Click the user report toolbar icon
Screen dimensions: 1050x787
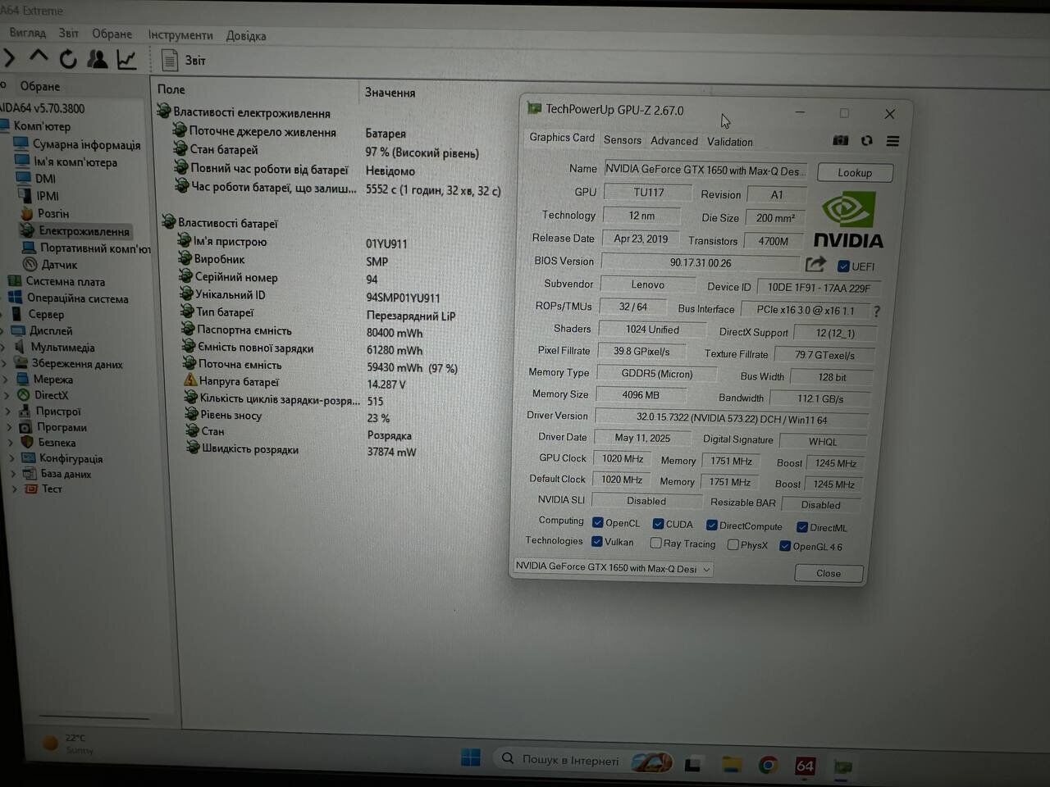tap(98, 59)
